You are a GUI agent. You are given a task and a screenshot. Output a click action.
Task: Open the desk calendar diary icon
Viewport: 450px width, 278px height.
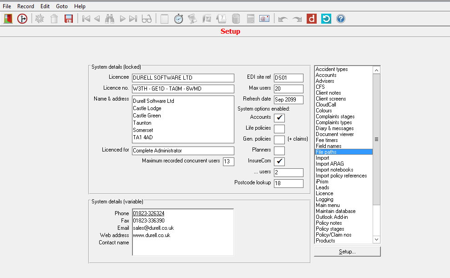[x=221, y=19]
